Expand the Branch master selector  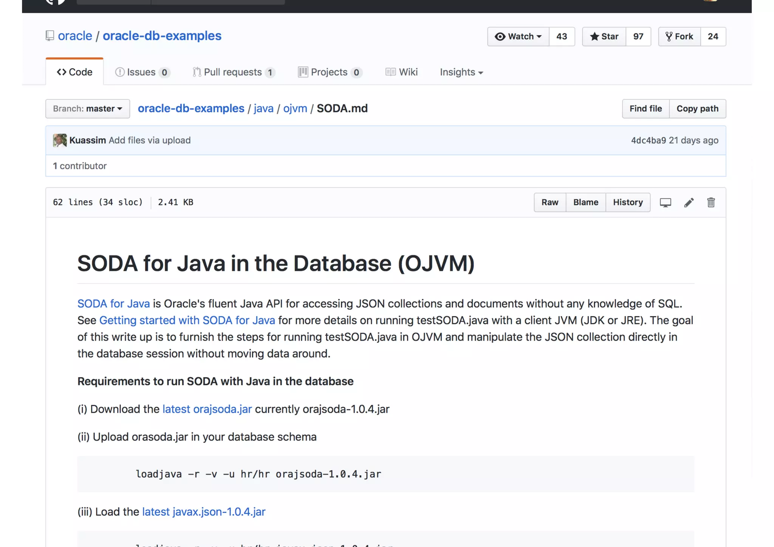[x=88, y=109]
